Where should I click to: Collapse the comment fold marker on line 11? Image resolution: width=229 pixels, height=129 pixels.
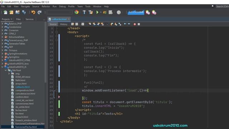57,40
